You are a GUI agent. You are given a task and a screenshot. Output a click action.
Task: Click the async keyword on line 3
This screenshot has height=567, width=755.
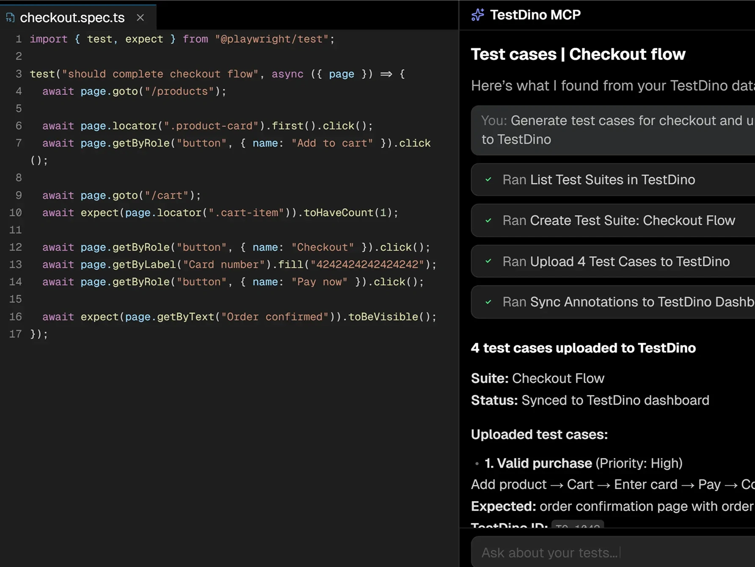287,74
